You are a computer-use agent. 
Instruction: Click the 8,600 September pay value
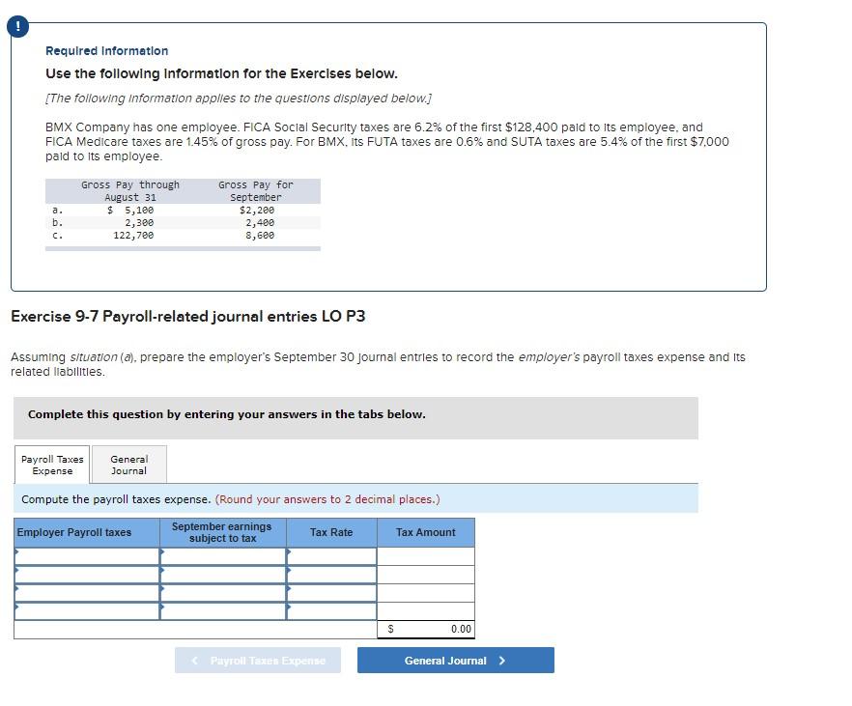[x=260, y=235]
